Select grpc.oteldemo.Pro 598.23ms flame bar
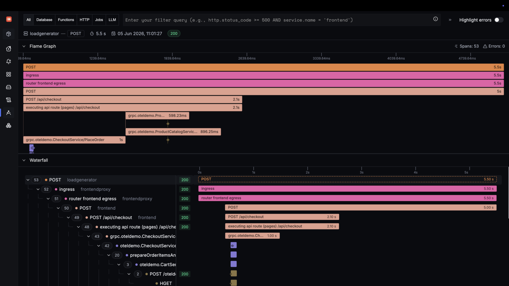The image size is (509, 286). [x=157, y=116]
